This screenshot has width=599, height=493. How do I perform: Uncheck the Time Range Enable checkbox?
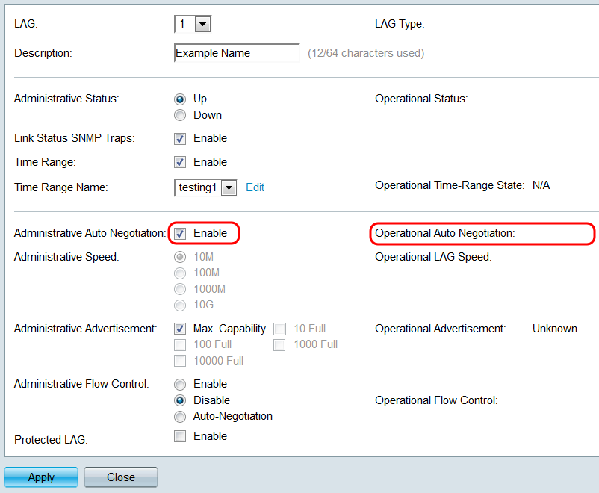tap(180, 162)
